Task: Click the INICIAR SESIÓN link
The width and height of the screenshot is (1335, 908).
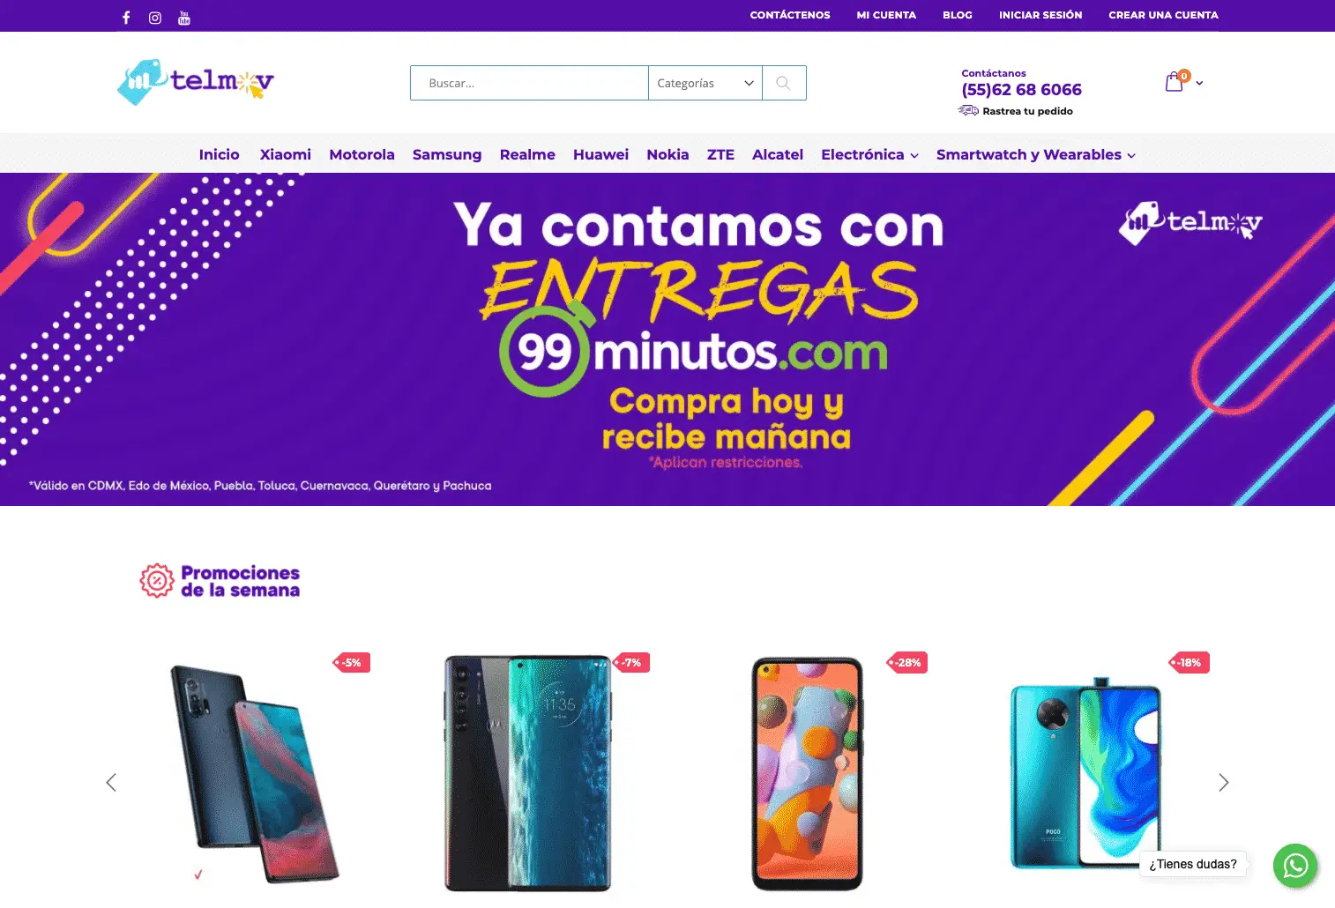Action: click(x=1040, y=15)
